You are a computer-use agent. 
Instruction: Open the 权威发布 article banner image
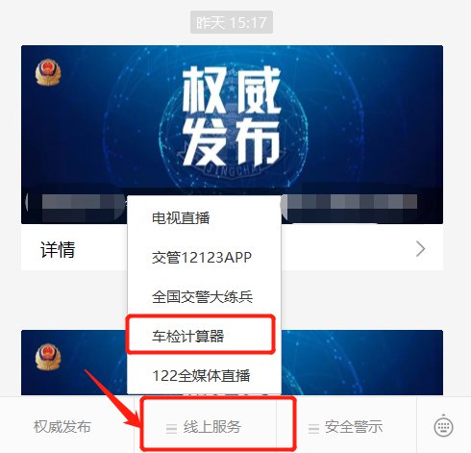point(232,135)
